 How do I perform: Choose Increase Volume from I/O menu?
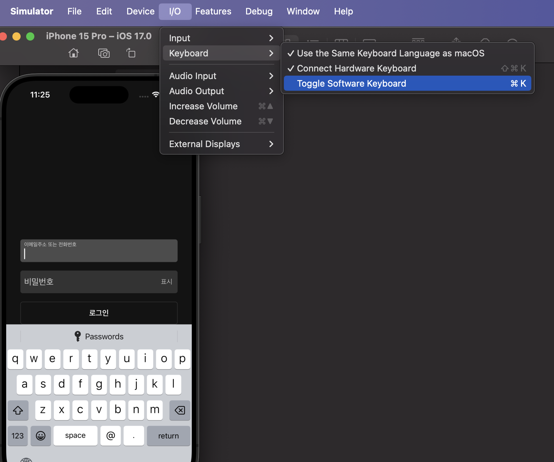tap(222, 106)
